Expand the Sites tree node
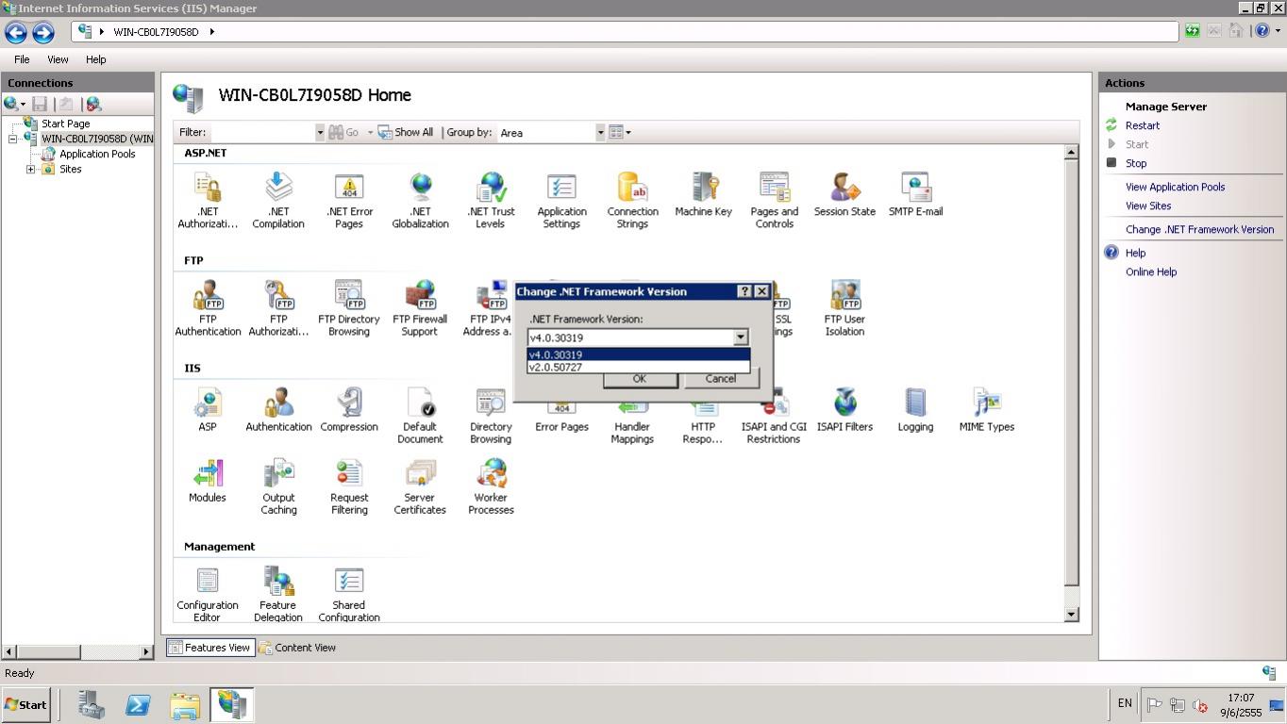Image resolution: width=1287 pixels, height=724 pixels. click(x=30, y=170)
